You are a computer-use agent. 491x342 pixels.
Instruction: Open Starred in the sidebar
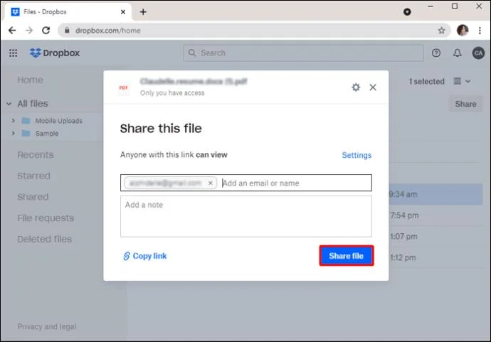33,176
